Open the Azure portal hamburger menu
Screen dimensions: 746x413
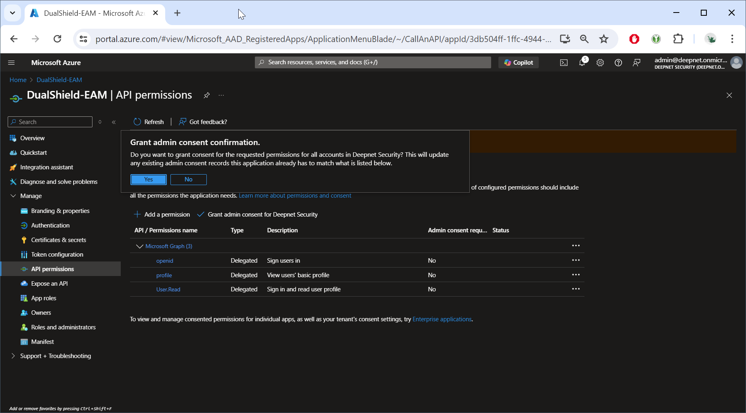tap(11, 63)
